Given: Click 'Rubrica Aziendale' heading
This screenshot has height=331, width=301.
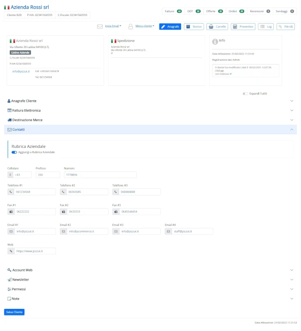Looking at the screenshot, I should coord(29,146).
